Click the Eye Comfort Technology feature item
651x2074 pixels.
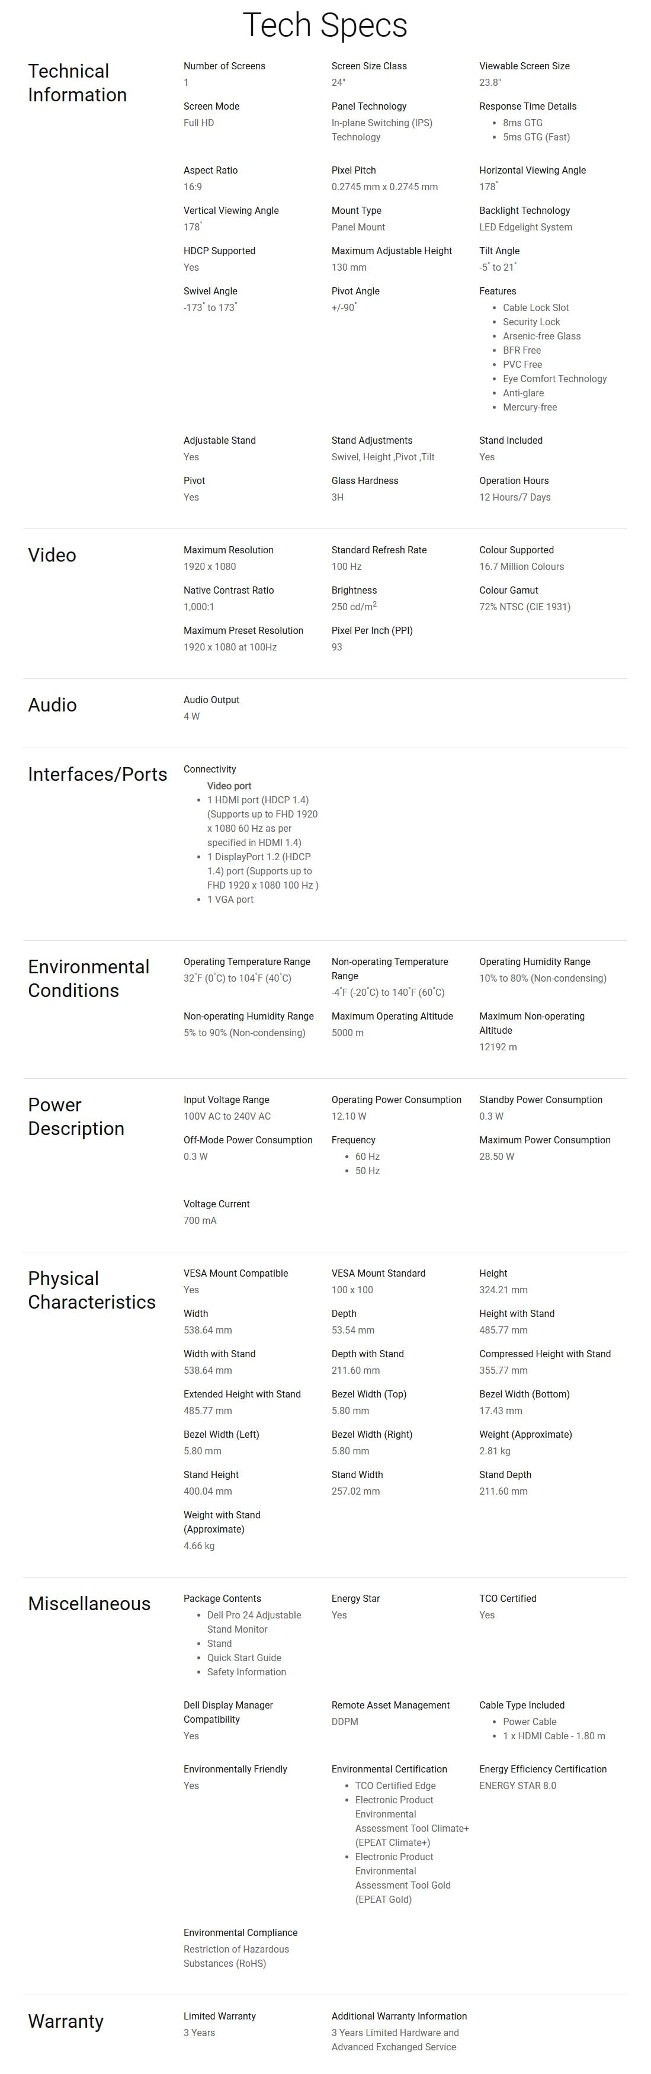click(x=554, y=379)
